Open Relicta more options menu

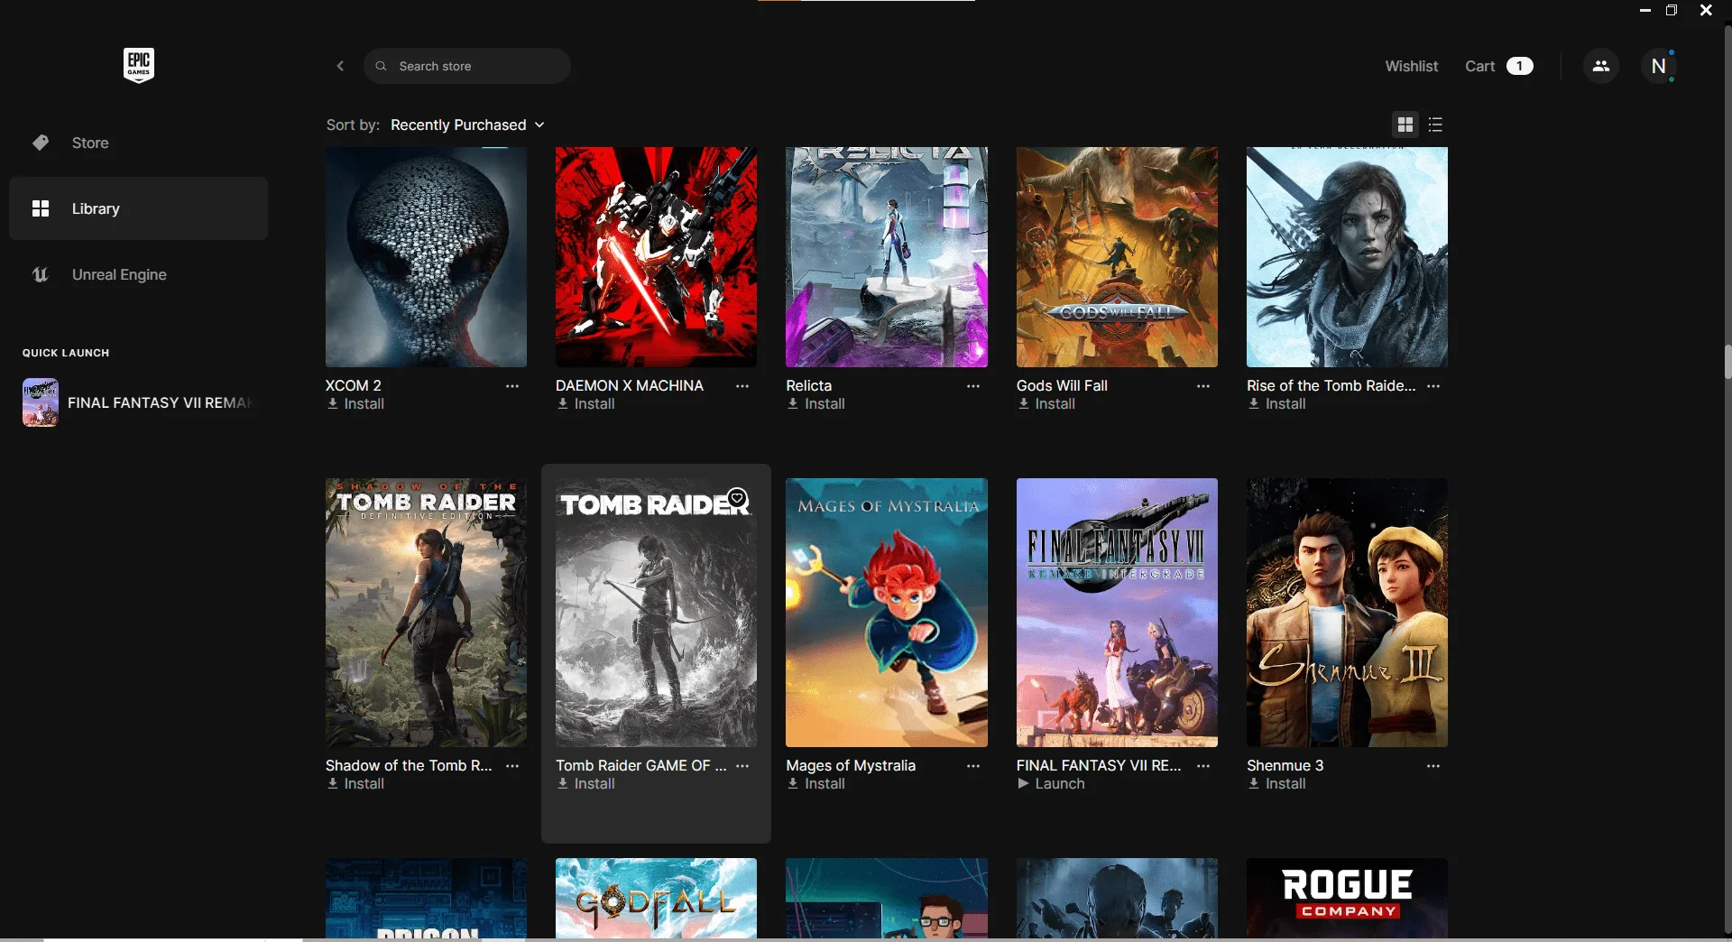click(973, 386)
